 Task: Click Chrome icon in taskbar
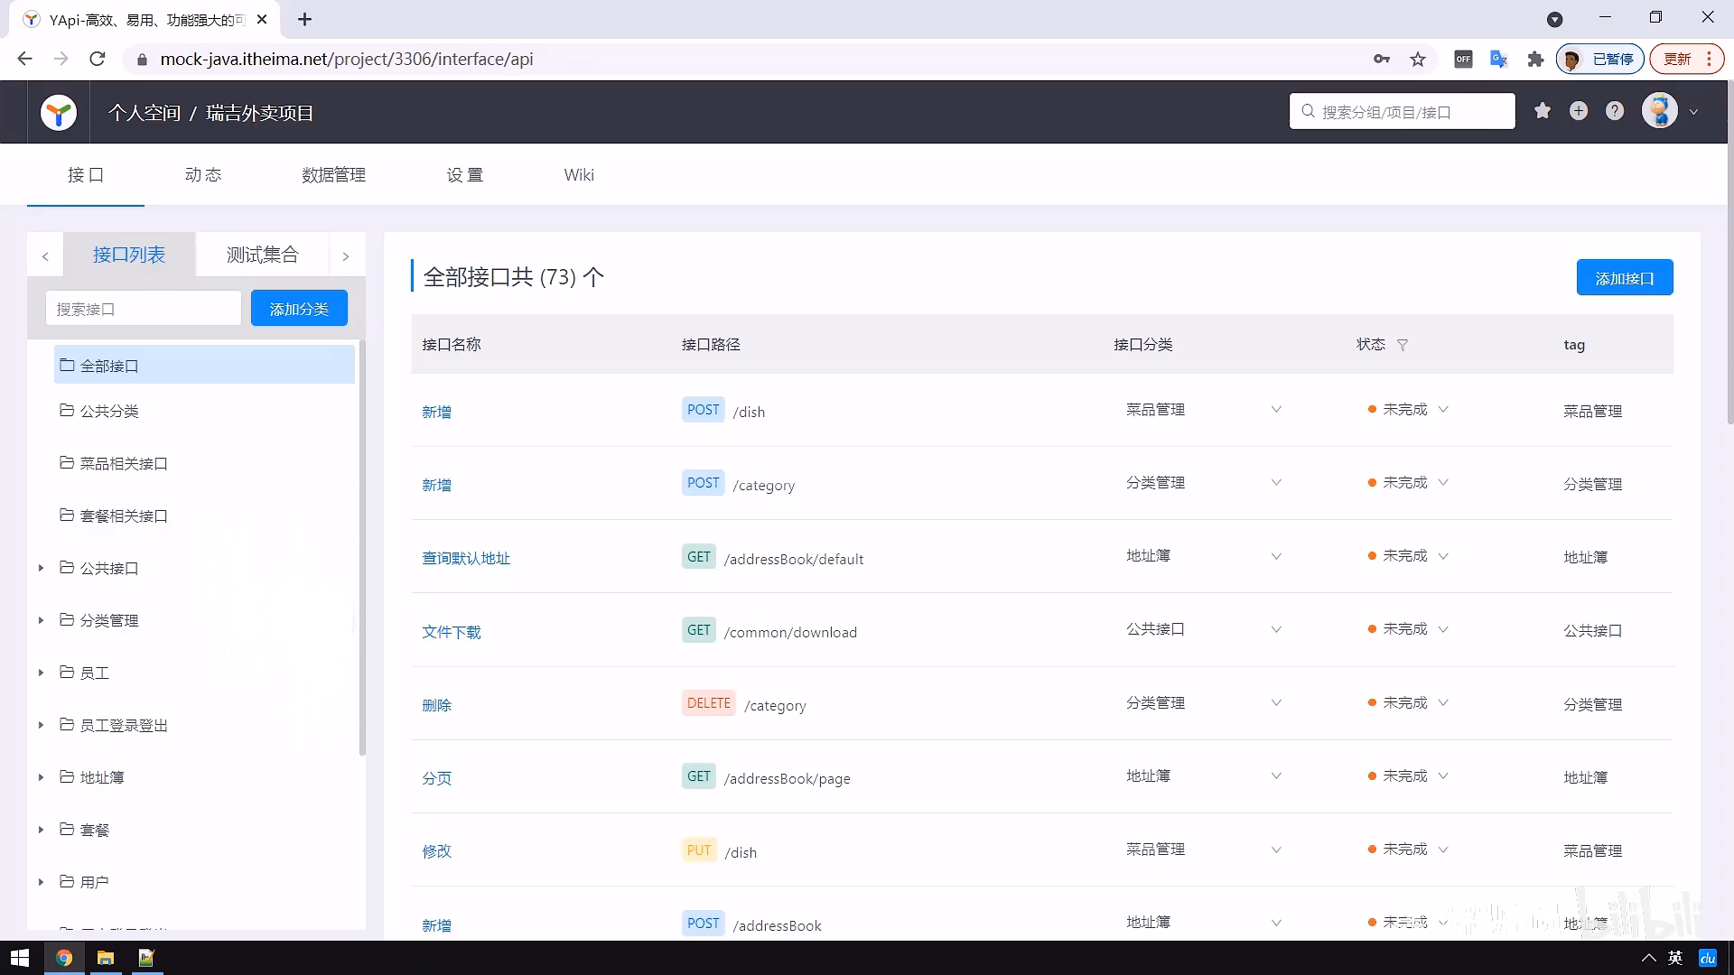click(63, 958)
